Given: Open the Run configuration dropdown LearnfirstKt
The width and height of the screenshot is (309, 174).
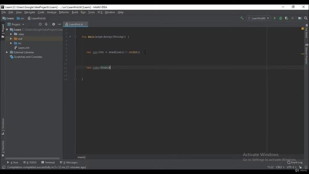Looking at the screenshot, I should tap(258, 18).
